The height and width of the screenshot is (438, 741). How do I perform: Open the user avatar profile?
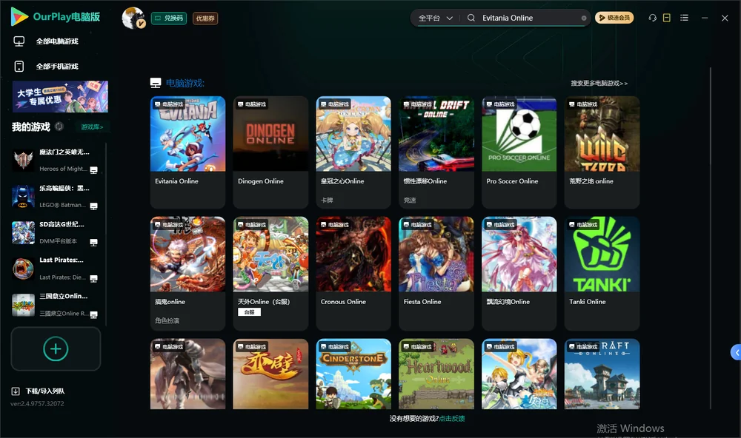point(133,18)
